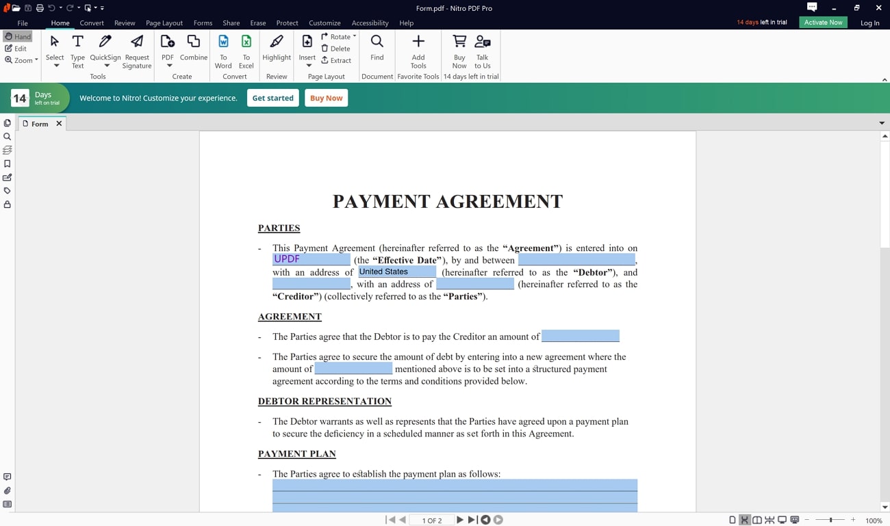
Task: Click the Activate Now button
Action: click(823, 21)
